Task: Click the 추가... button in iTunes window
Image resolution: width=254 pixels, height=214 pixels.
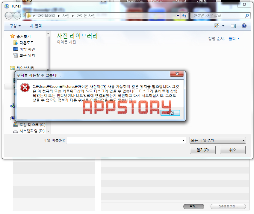Action: 193,207
